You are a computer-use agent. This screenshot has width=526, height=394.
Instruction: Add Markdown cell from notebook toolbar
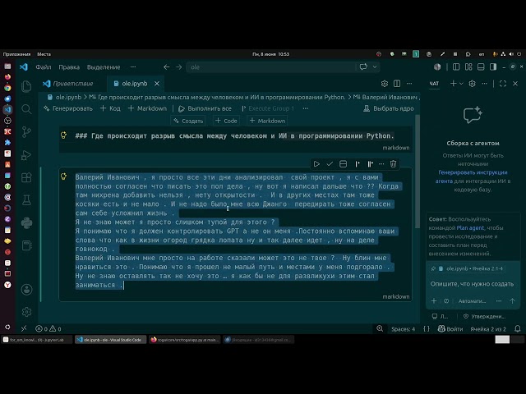pos(147,108)
